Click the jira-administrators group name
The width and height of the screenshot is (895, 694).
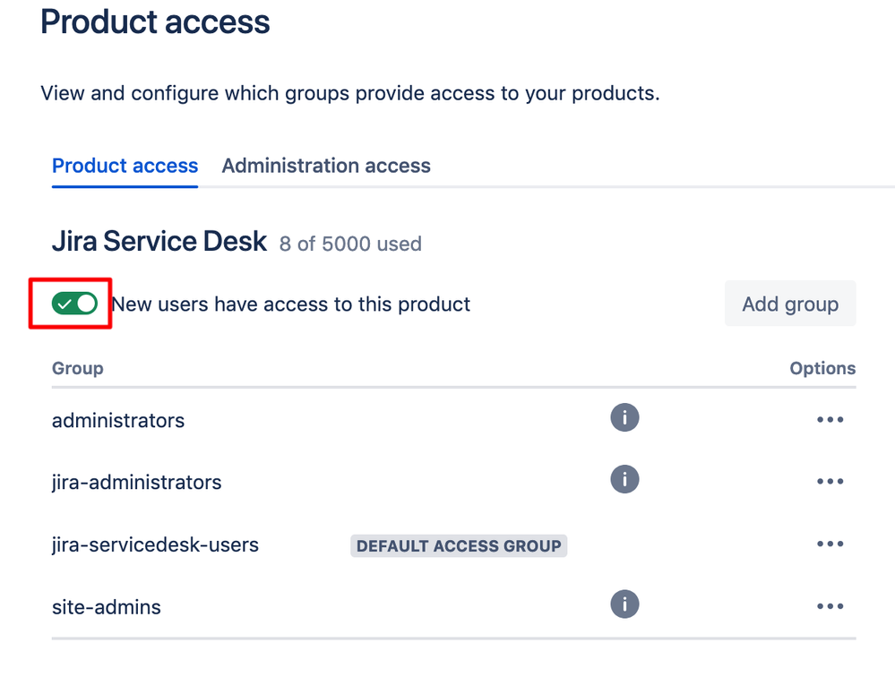click(136, 483)
